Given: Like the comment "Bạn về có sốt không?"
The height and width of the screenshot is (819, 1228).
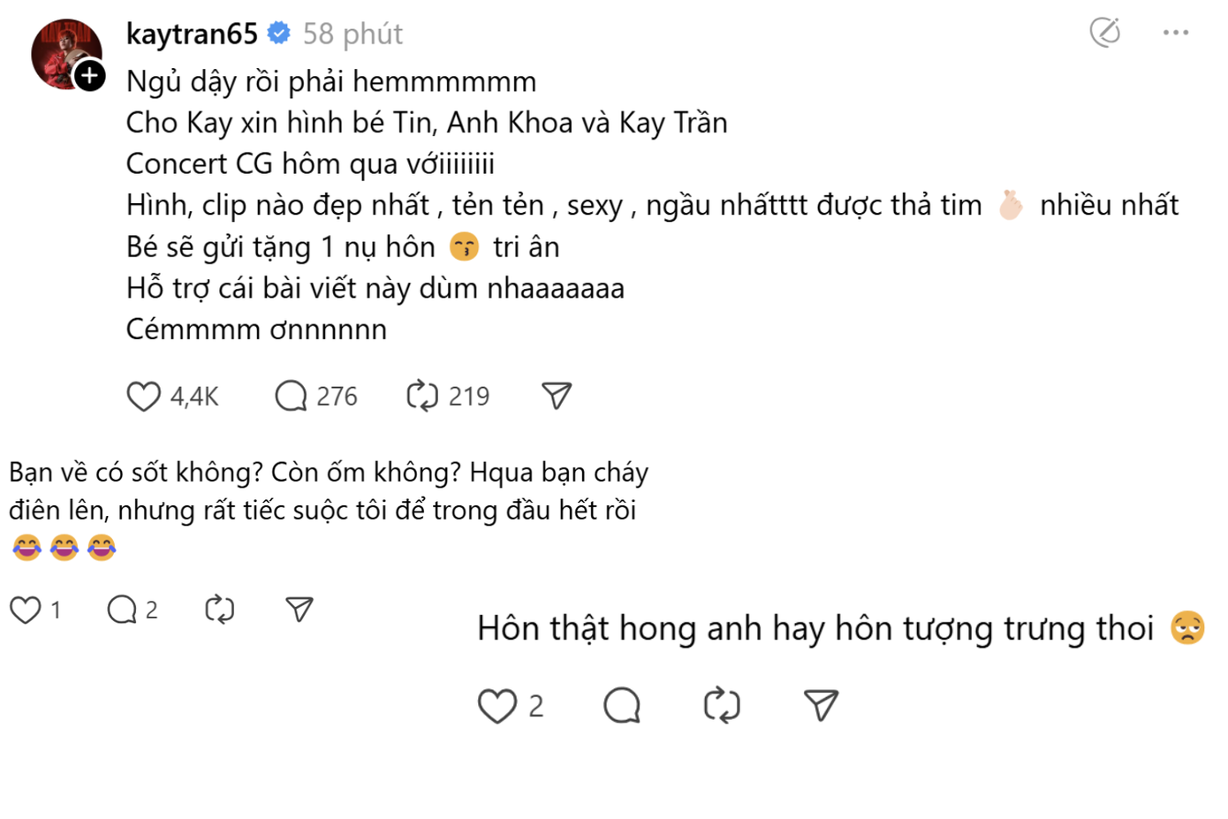Looking at the screenshot, I should [26, 608].
